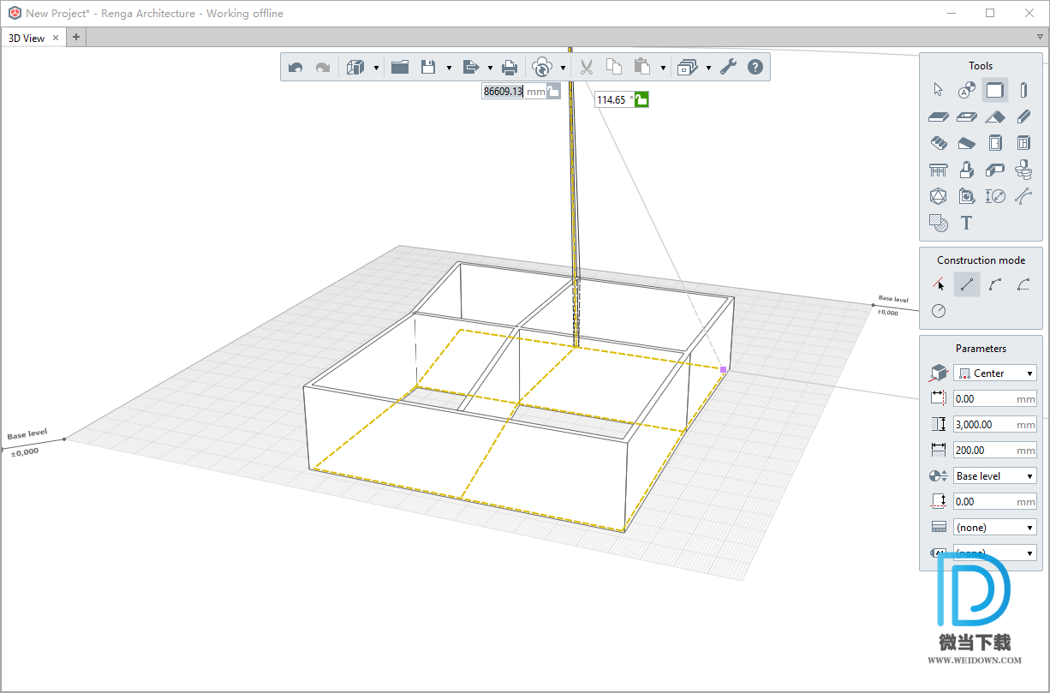Choose tangent arc construction mode
This screenshot has width=1050, height=693.
pos(1023,284)
